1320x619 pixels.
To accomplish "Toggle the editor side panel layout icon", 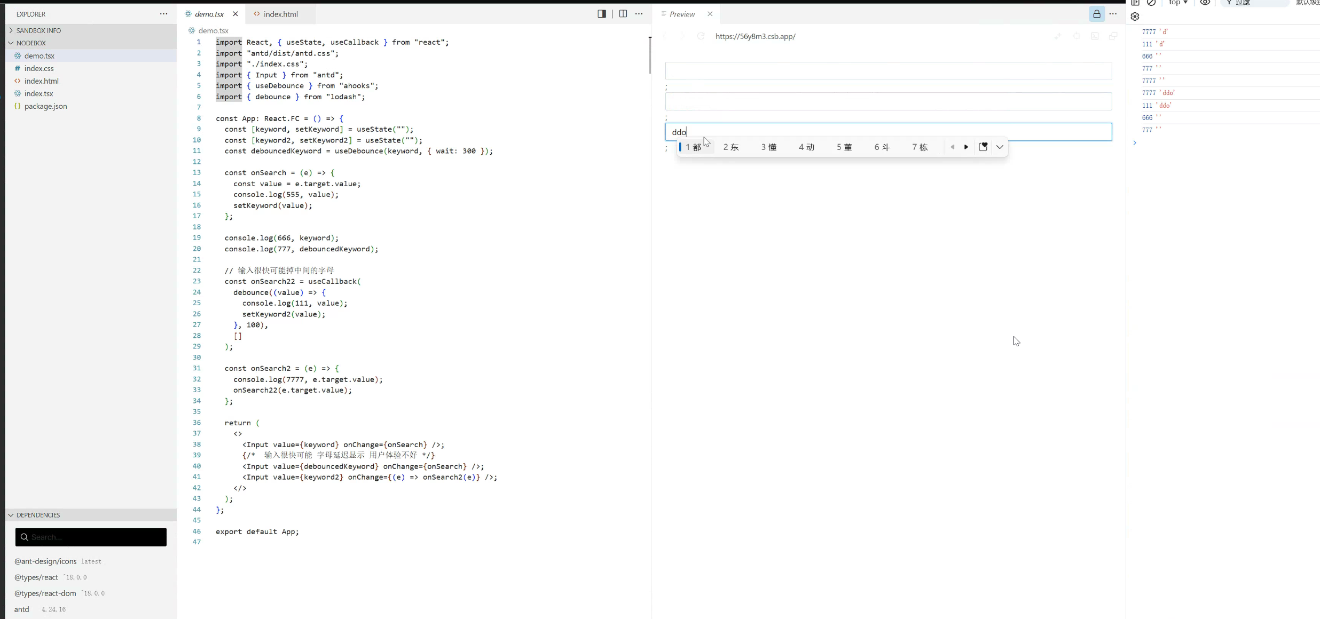I will click(x=602, y=14).
